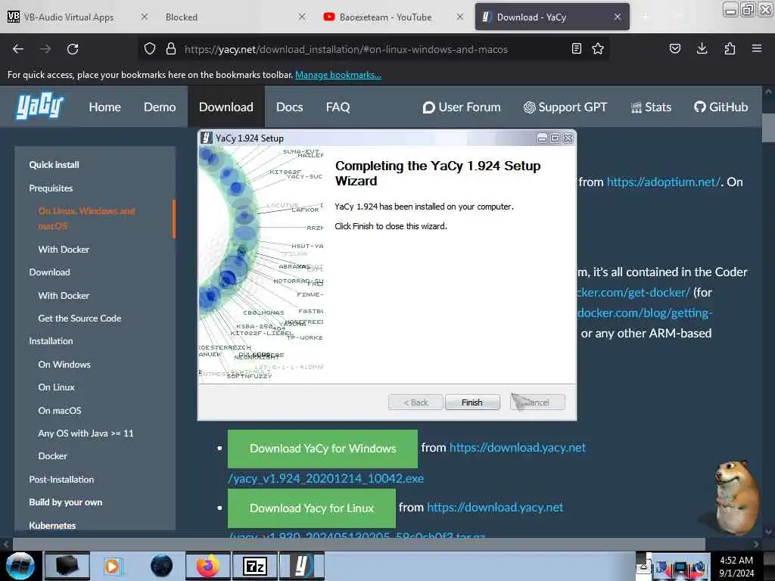
Task: Click the browser forward arrow
Action: pyautogui.click(x=45, y=49)
